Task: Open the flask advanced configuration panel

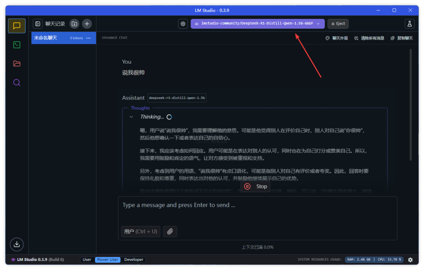Action: [409, 24]
